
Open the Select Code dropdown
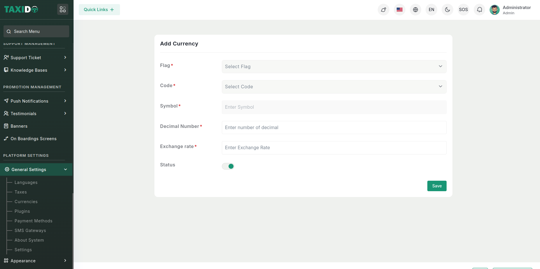[334, 87]
